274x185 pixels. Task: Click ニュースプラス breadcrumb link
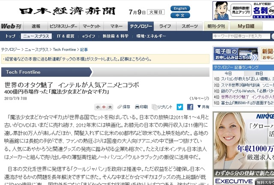pos(36,50)
